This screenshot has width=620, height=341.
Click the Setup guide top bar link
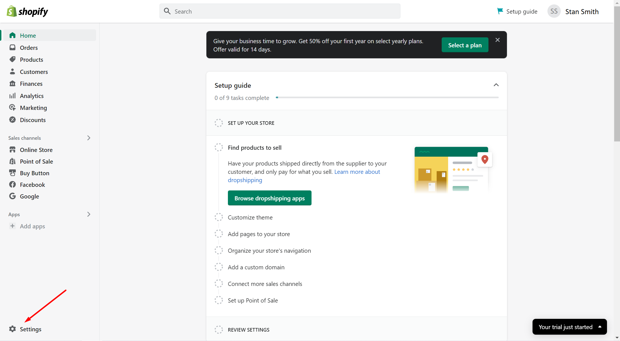517,11
